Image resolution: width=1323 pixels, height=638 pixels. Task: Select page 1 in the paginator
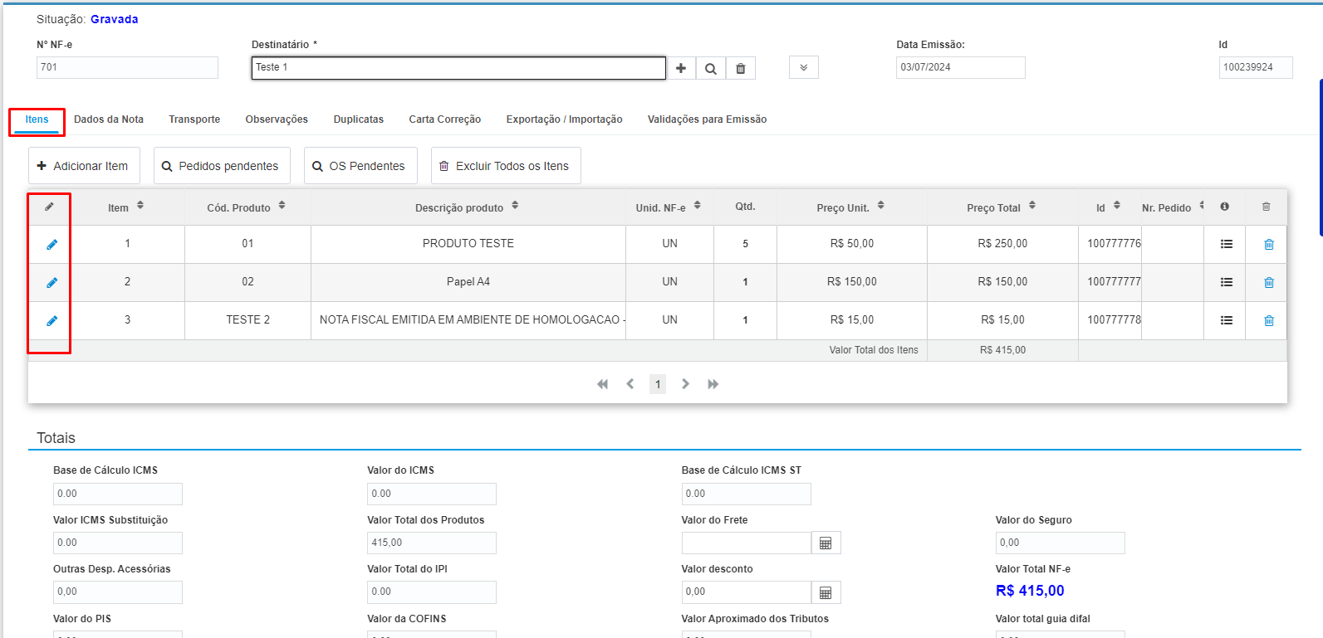pyautogui.click(x=658, y=384)
